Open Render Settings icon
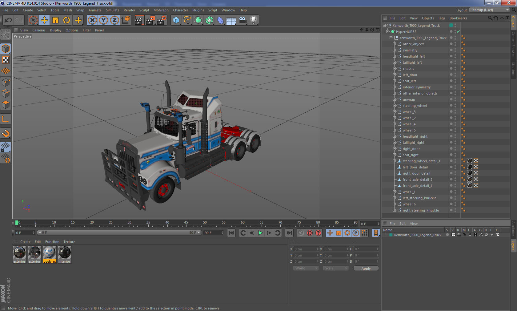Image resolution: width=517 pixels, height=311 pixels. [162, 20]
